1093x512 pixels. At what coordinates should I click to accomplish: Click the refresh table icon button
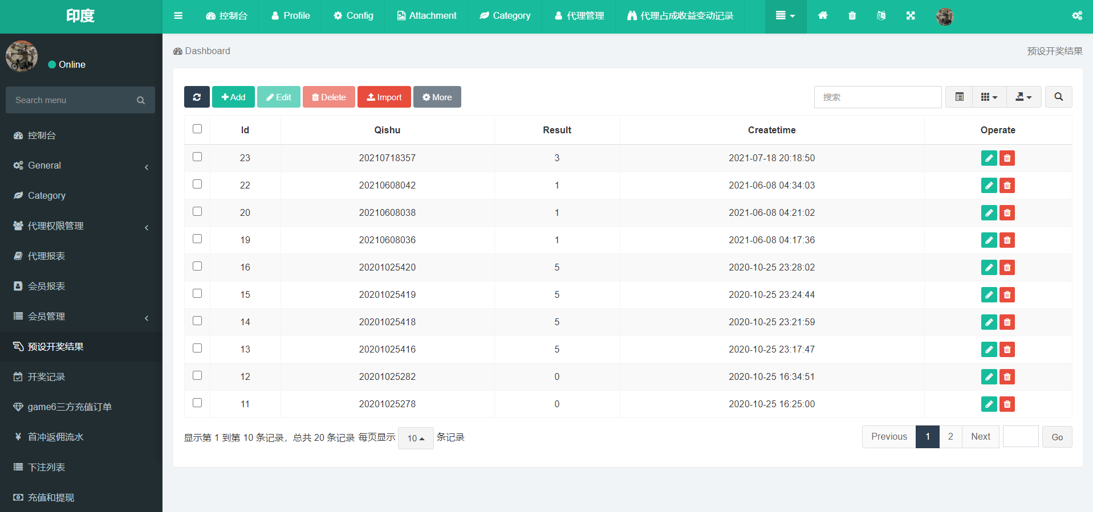tap(197, 97)
